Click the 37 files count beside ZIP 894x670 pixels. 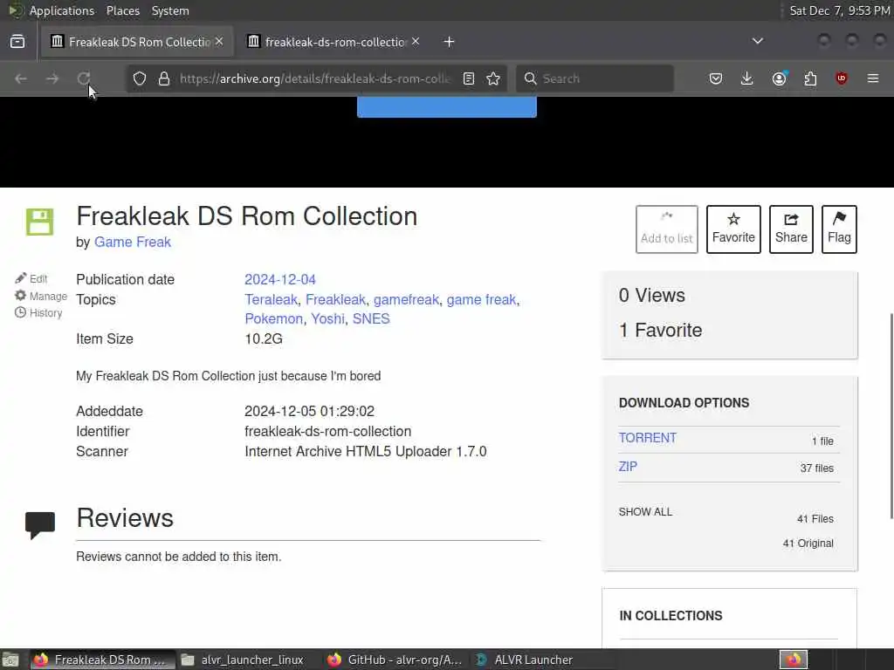pos(816,468)
